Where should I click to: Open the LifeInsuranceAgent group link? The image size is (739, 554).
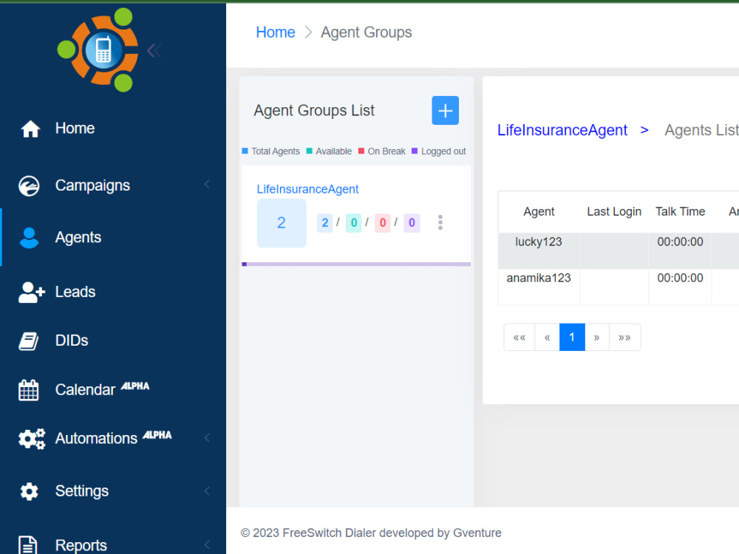click(x=562, y=130)
